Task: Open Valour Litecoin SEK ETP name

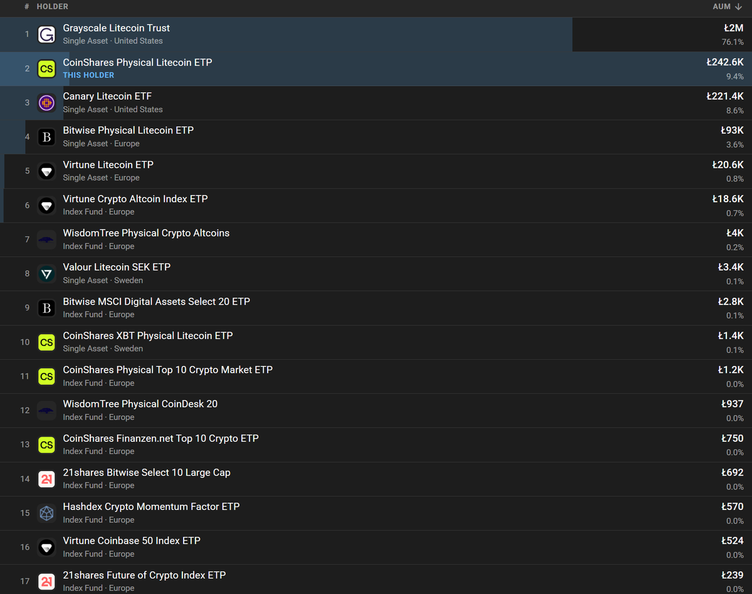Action: [x=117, y=267]
